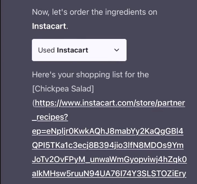Open the https://www.instacart.com/store/partner link
Viewport: 197px width, 184px height.
point(110,103)
